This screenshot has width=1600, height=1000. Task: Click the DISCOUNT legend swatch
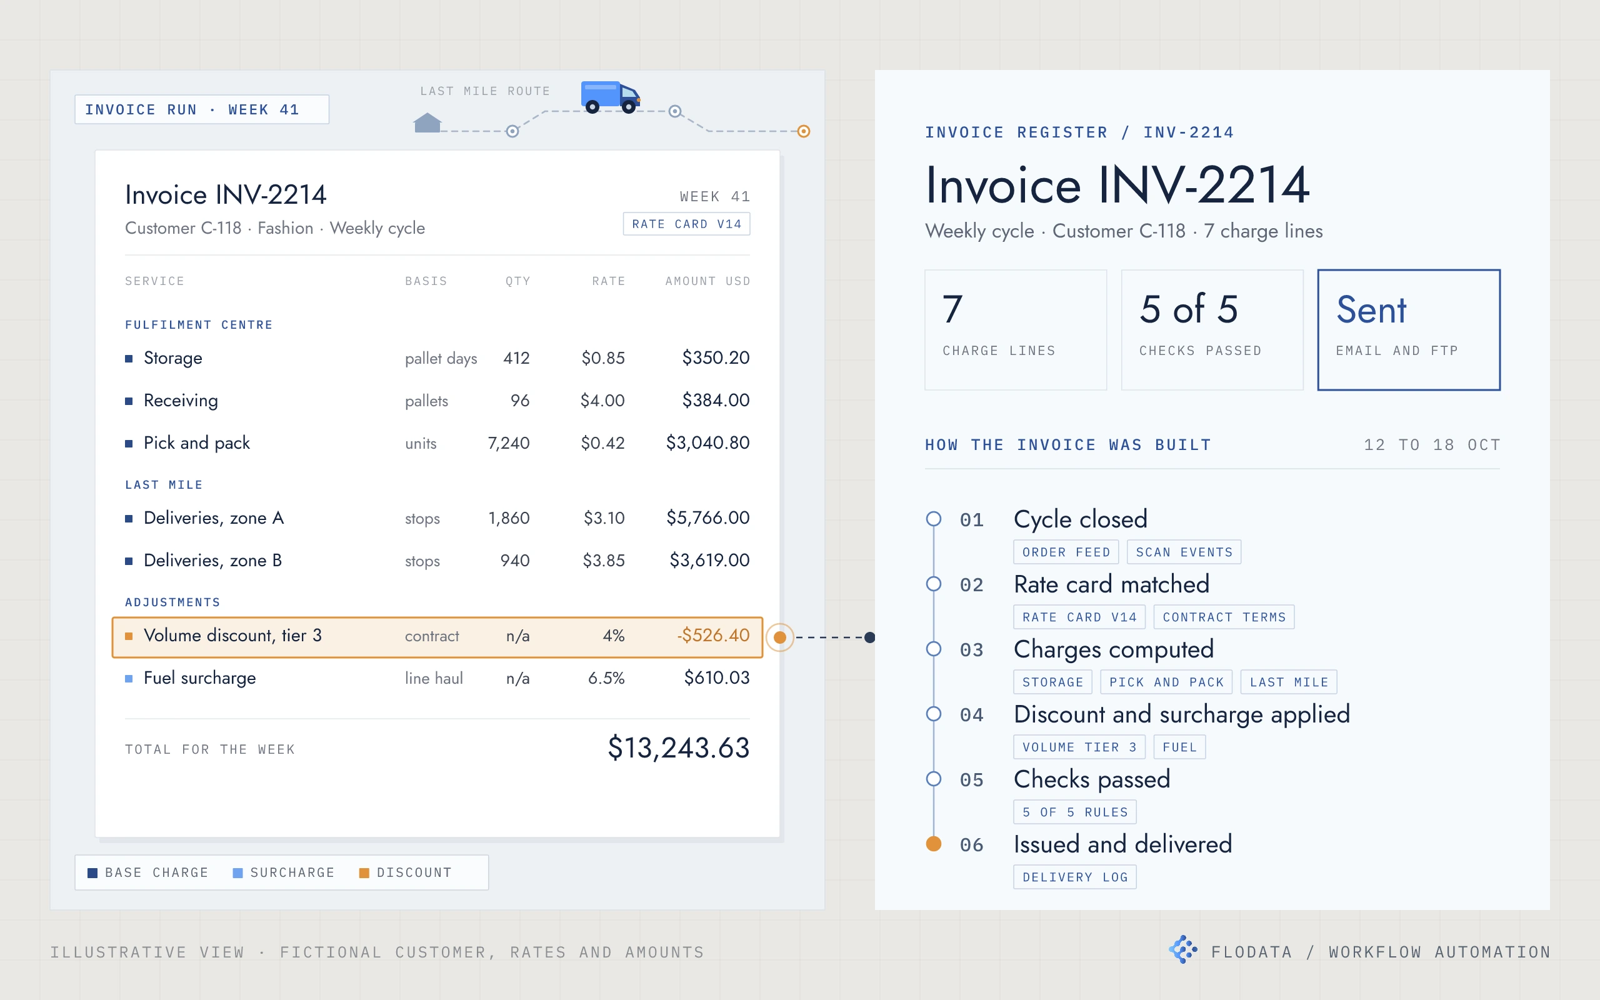364,873
